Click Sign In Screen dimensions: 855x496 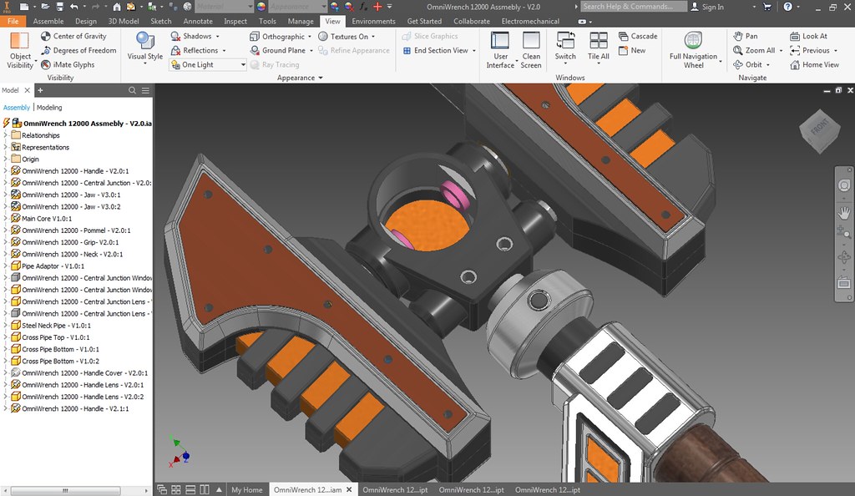pyautogui.click(x=707, y=7)
